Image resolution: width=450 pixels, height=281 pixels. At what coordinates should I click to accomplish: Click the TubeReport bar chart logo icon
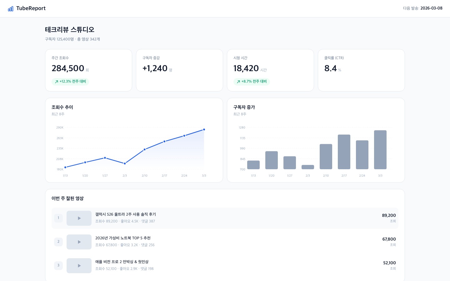(x=11, y=9)
